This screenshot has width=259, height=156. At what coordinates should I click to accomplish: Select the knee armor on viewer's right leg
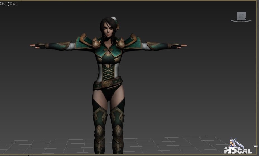click(117, 119)
